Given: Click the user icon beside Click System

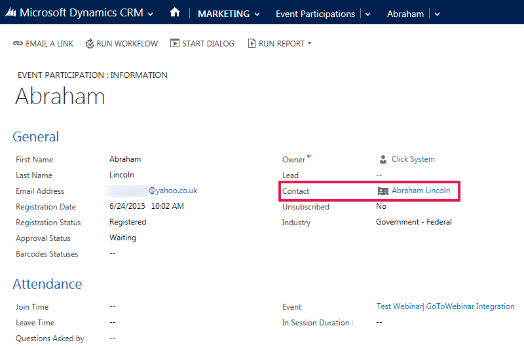Looking at the screenshot, I should tap(383, 159).
